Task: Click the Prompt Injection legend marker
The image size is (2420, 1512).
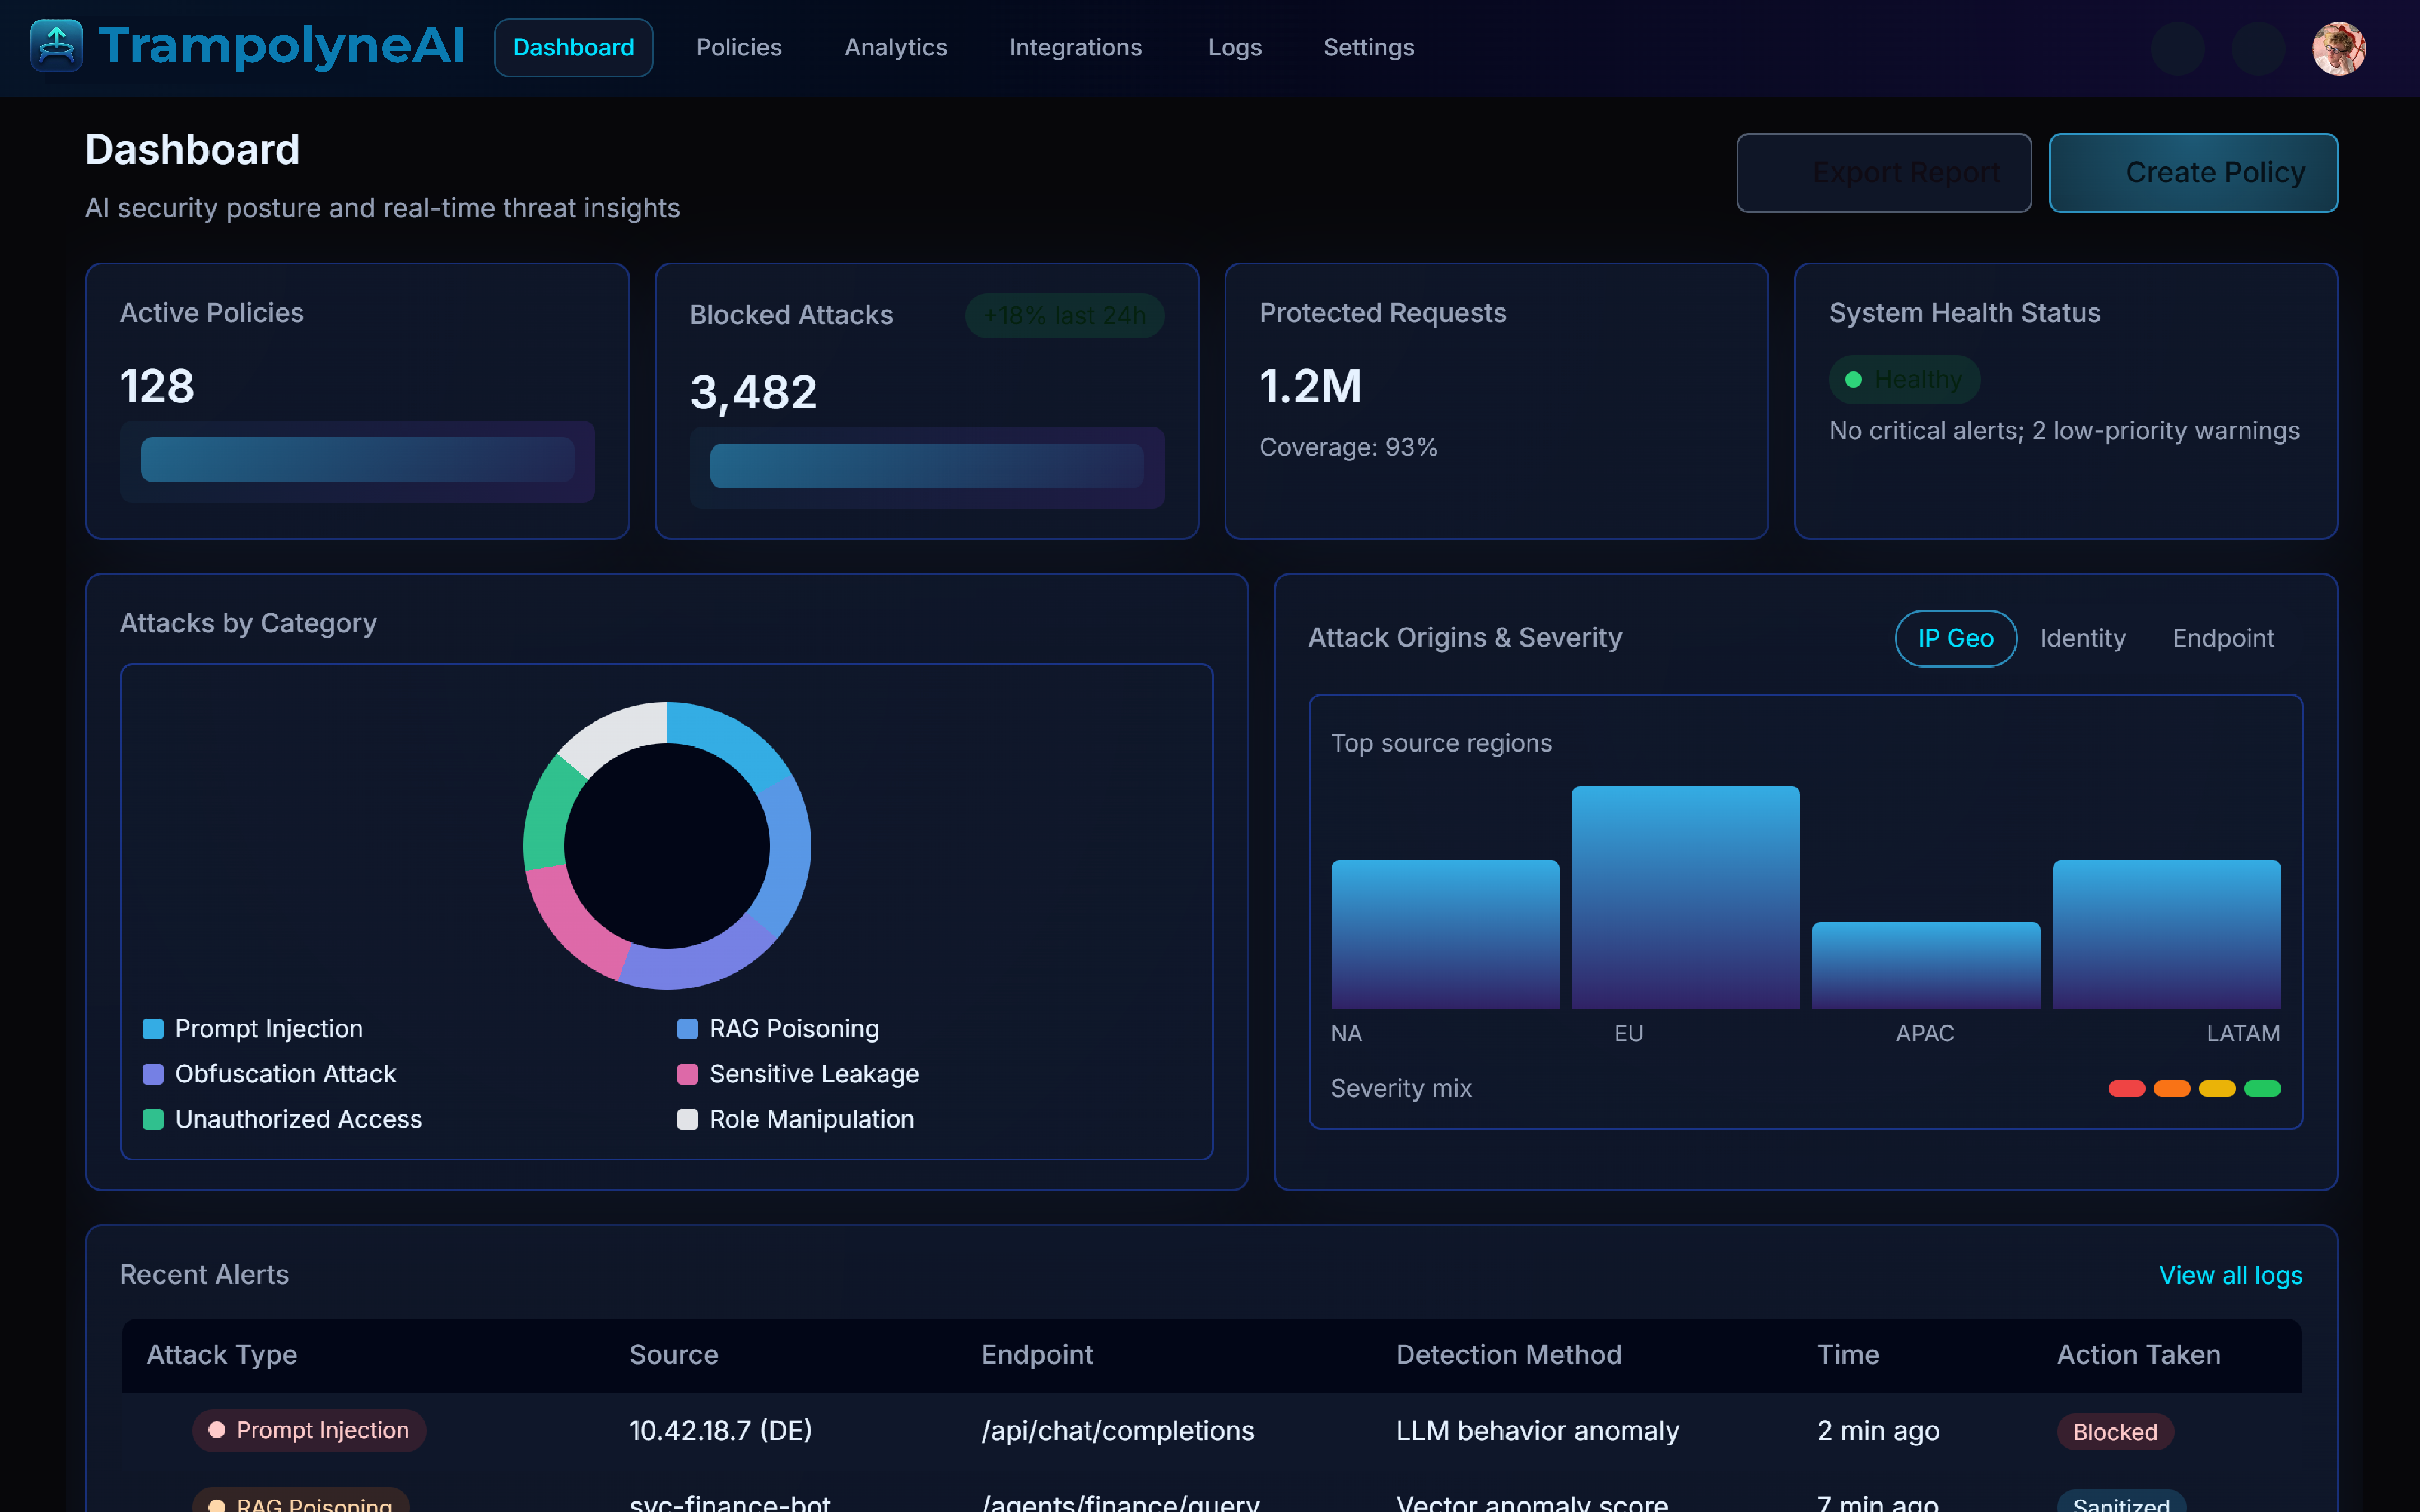Action: tap(152, 1028)
